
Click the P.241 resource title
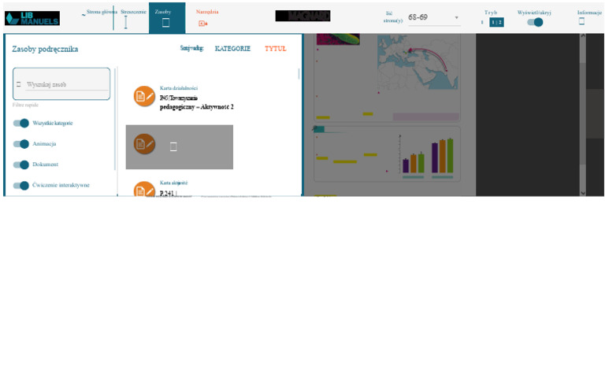tap(168, 193)
